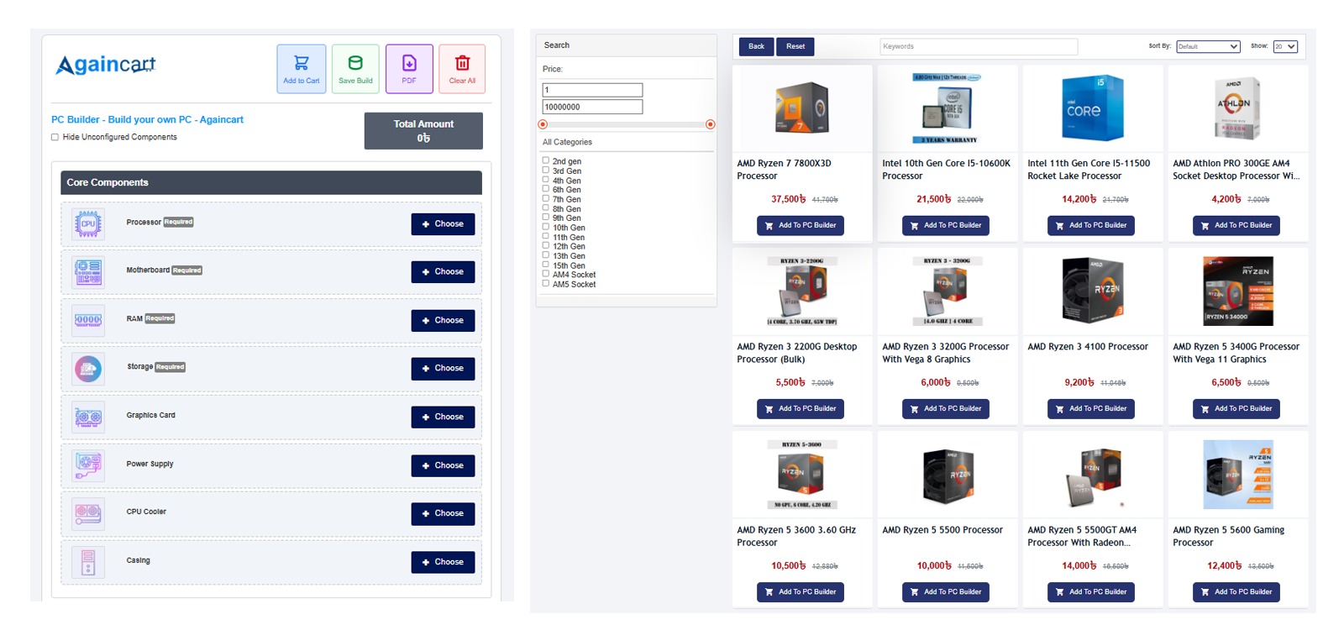This screenshot has width=1344, height=630.
Task: Choose a RAM component
Action: click(443, 321)
